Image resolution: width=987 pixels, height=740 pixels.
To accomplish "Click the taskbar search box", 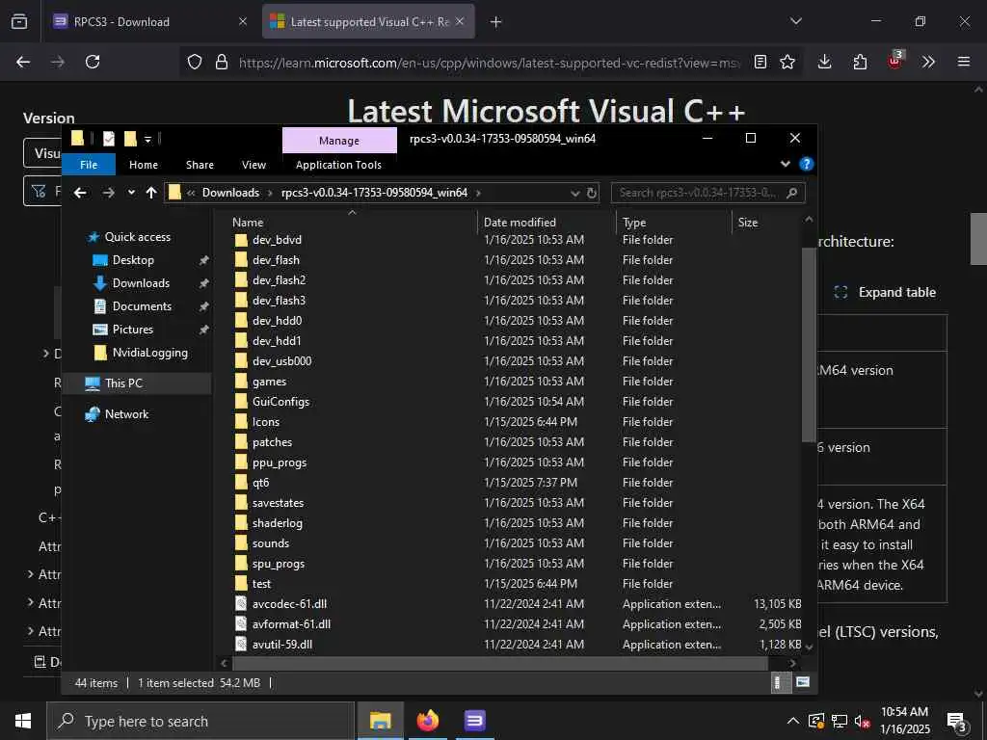I will click(x=200, y=721).
